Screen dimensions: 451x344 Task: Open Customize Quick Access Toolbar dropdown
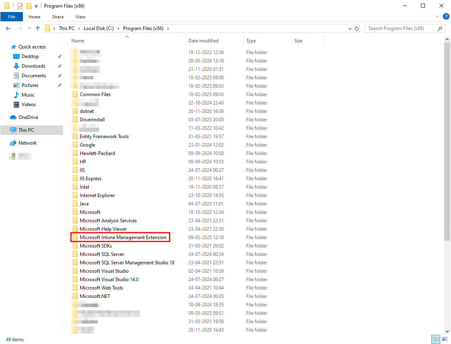tap(36, 6)
